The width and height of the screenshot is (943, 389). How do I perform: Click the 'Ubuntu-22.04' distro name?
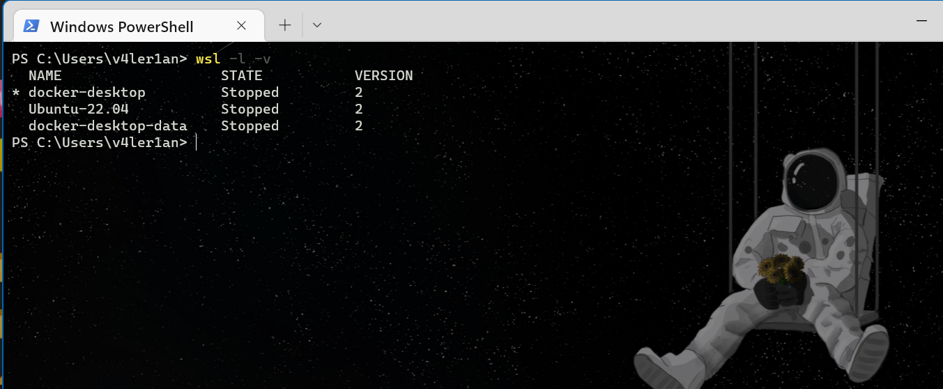79,109
